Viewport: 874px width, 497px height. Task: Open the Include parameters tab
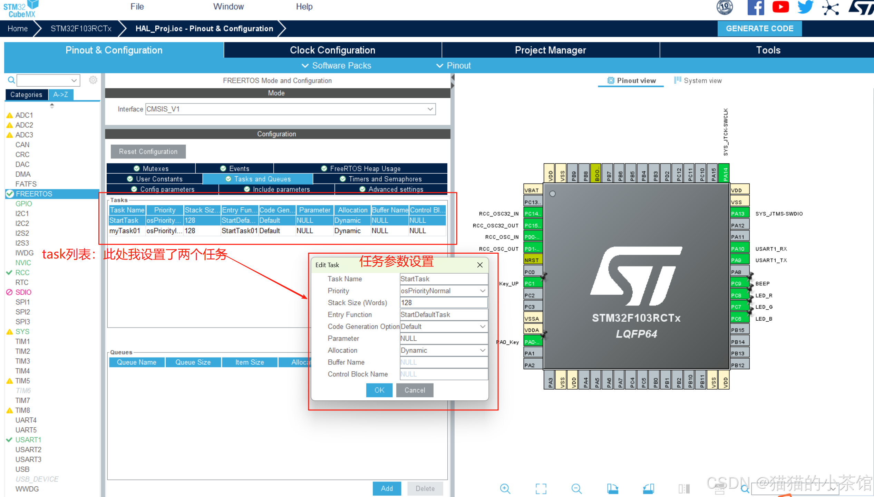coord(277,189)
